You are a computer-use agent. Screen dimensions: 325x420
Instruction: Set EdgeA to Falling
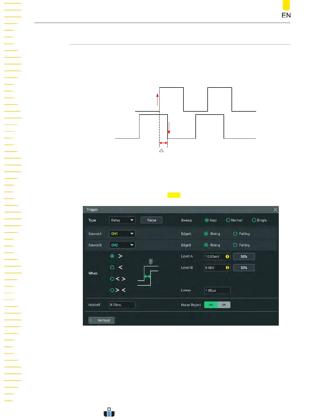point(241,234)
